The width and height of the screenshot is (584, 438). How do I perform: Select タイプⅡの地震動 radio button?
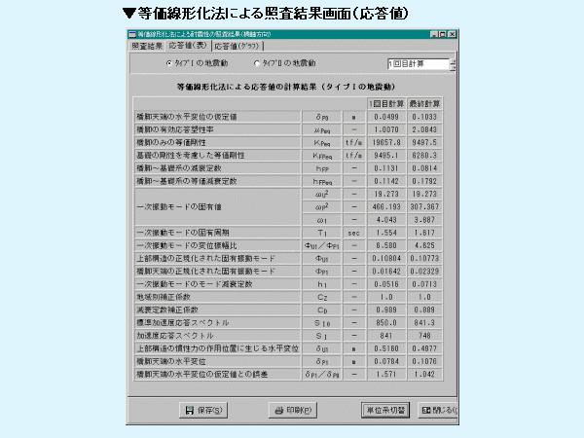coord(257,64)
